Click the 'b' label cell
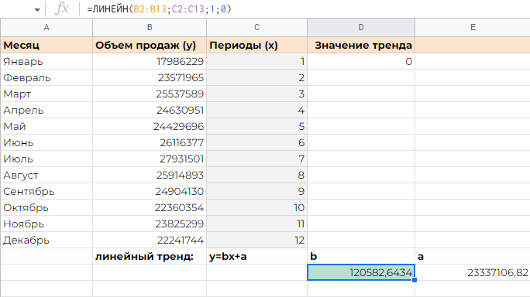The image size is (530, 297). click(x=361, y=257)
